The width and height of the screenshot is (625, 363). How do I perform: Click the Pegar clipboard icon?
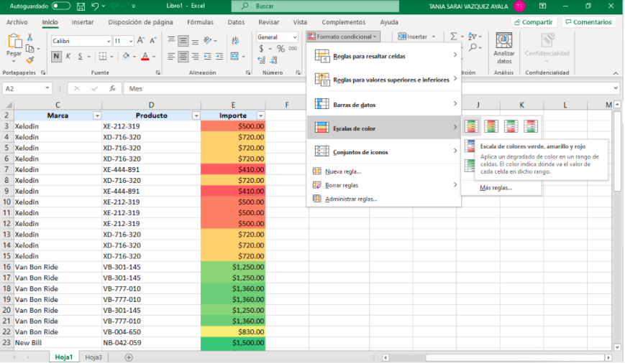coord(14,42)
